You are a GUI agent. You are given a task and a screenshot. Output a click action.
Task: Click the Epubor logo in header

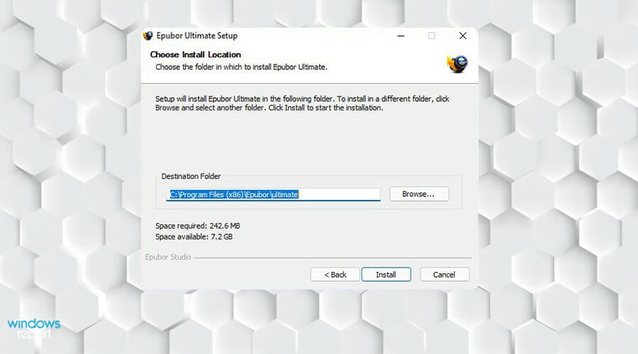click(458, 64)
